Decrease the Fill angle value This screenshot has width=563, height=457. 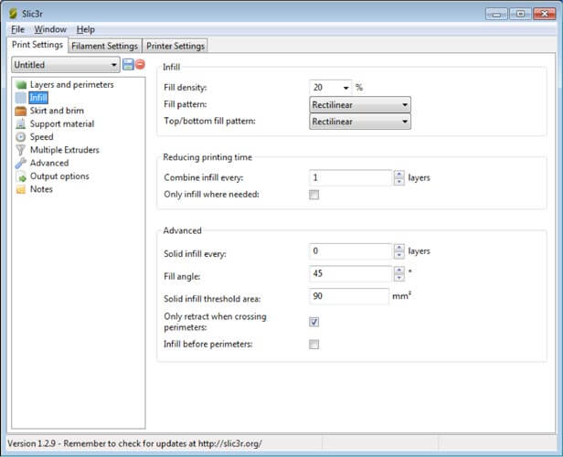tap(398, 278)
